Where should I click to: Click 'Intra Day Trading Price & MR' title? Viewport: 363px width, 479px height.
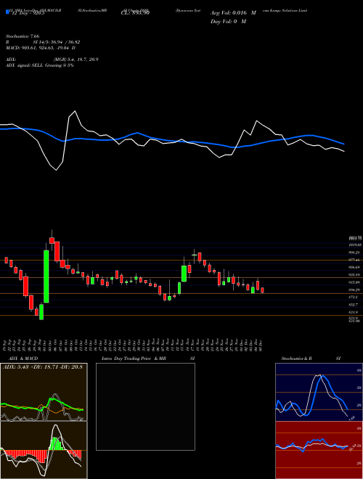(x=134, y=359)
